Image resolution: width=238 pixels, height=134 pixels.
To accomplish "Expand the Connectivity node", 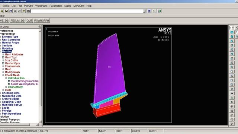I will click(6, 87).
